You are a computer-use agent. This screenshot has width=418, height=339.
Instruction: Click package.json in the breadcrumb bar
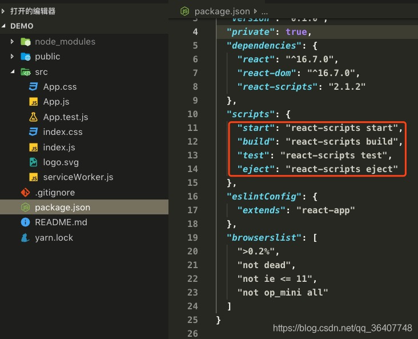pos(222,11)
